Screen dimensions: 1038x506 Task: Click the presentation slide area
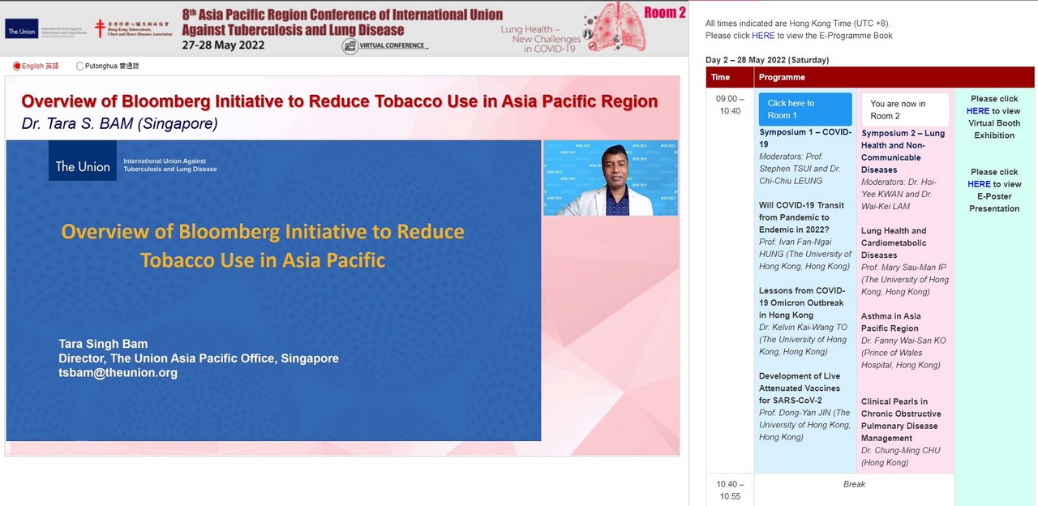click(273, 290)
